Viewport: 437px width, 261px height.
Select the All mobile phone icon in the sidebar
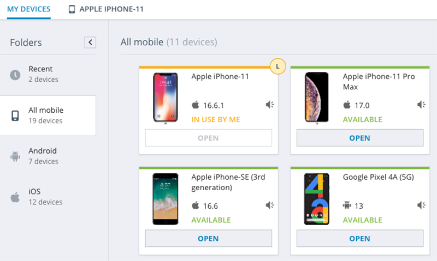point(15,116)
